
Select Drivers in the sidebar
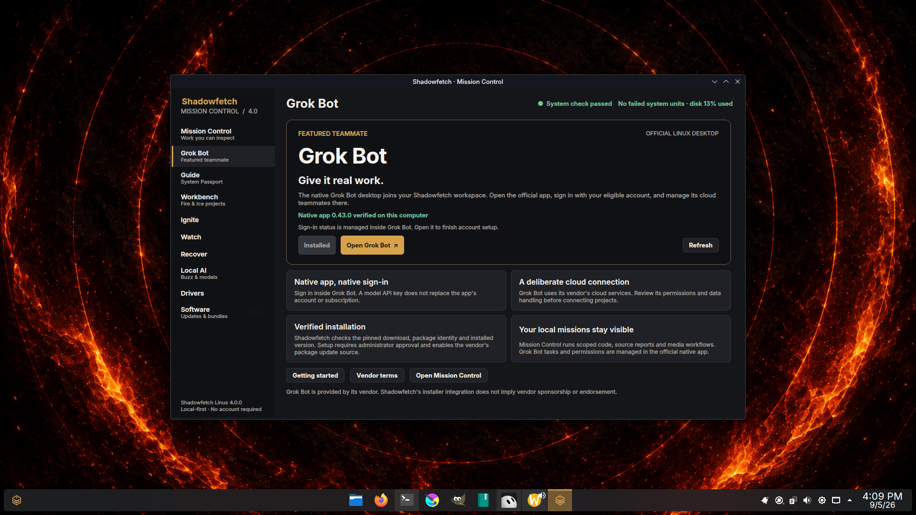click(223, 293)
